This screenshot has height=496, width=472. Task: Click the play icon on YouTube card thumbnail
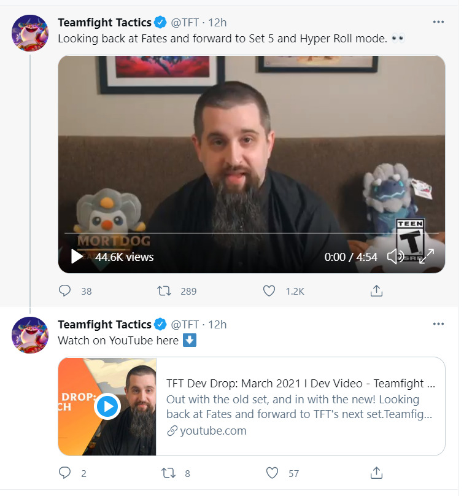click(x=107, y=406)
